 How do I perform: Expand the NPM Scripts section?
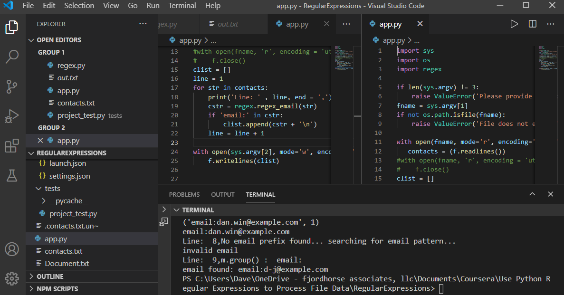tap(32, 289)
